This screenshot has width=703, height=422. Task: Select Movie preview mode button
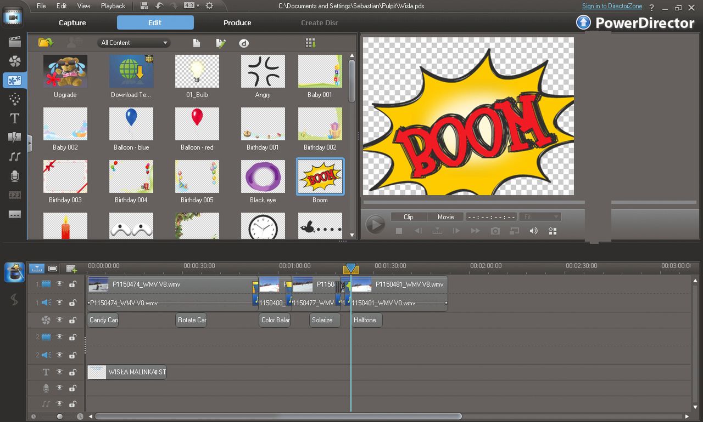445,217
